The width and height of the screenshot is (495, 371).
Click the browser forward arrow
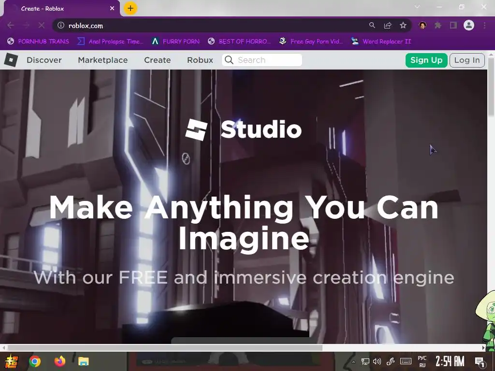point(26,25)
